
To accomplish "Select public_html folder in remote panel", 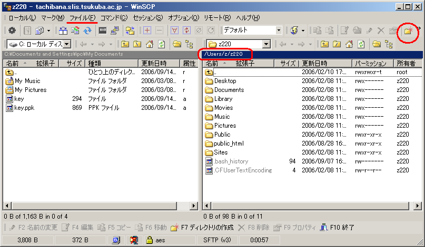I will [229, 143].
